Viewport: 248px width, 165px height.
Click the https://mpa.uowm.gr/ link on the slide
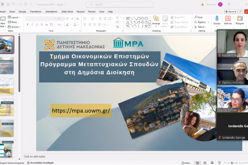[81, 111]
